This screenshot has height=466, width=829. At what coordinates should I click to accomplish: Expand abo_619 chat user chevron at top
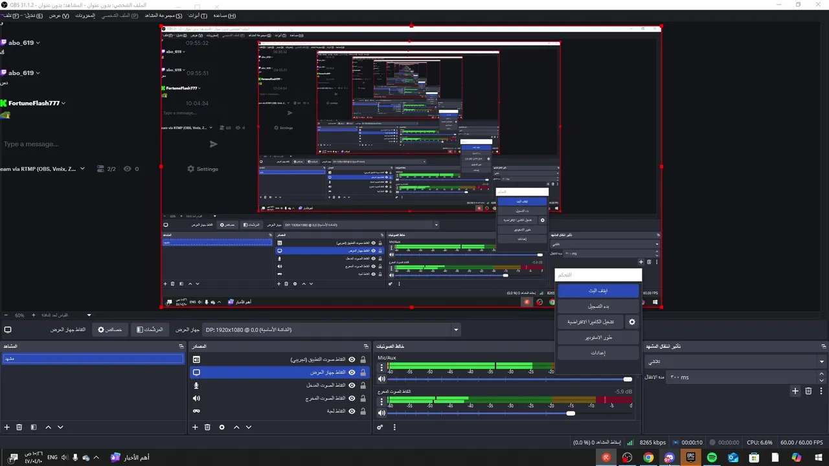point(38,43)
